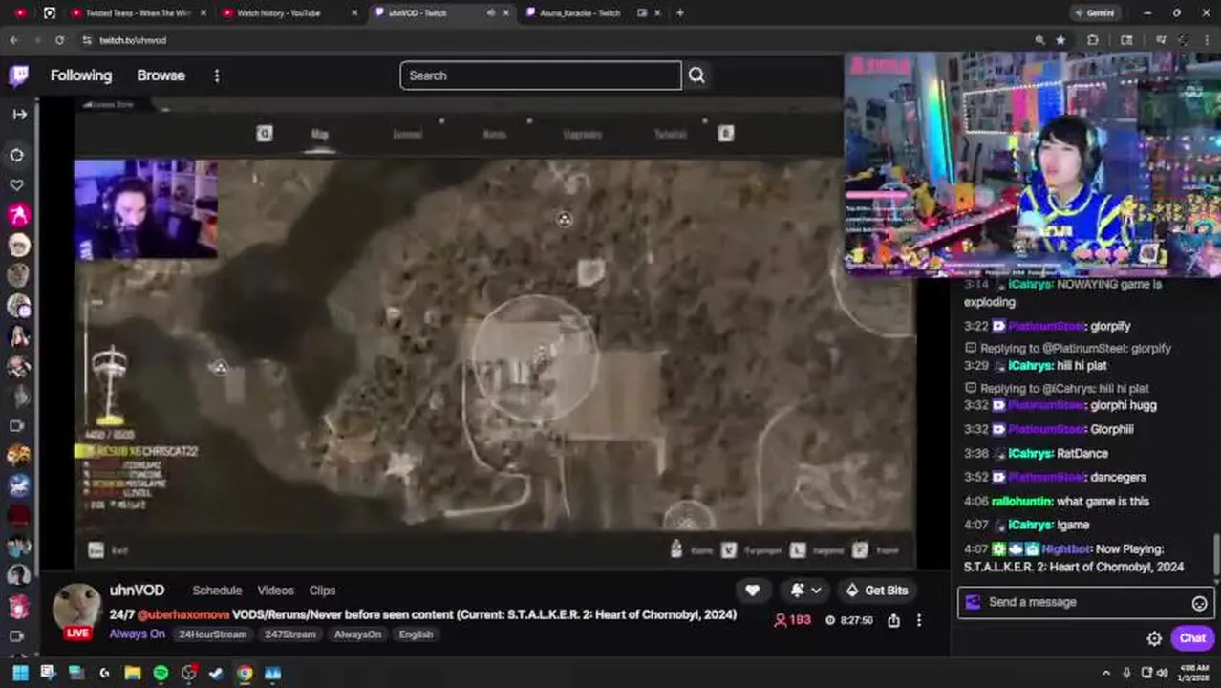This screenshot has height=688, width=1221.
Task: Show hidden system tray icons
Action: (x=1106, y=673)
